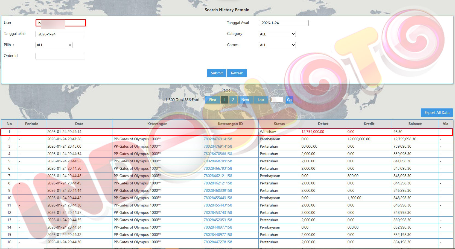The image size is (455, 249).
Task: Open Keterangan ID link in row 2
Action: click(x=218, y=139)
